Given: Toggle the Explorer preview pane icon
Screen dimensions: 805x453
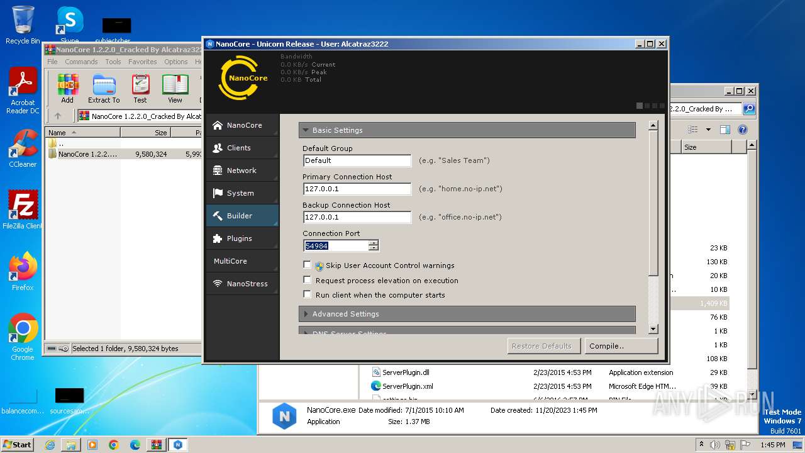Looking at the screenshot, I should click(724, 130).
